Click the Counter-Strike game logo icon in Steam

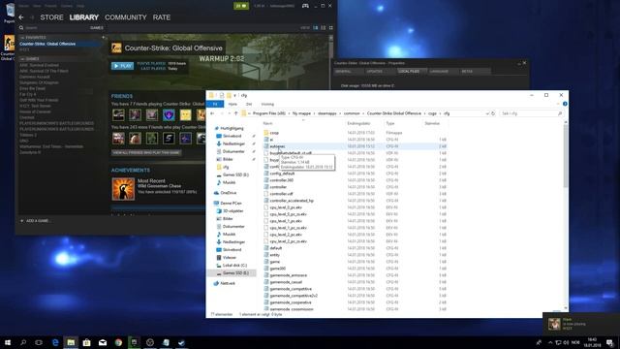point(116,48)
